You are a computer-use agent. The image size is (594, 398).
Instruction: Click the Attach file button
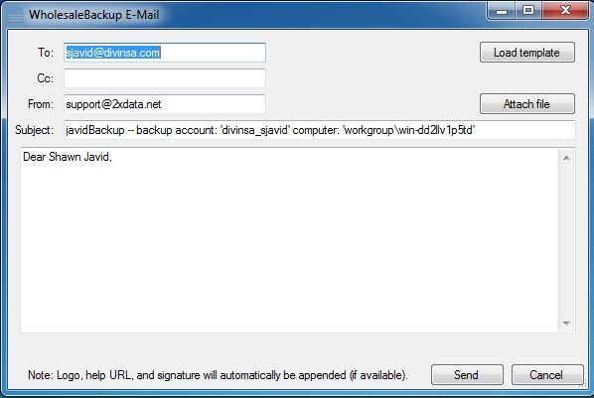pos(526,104)
